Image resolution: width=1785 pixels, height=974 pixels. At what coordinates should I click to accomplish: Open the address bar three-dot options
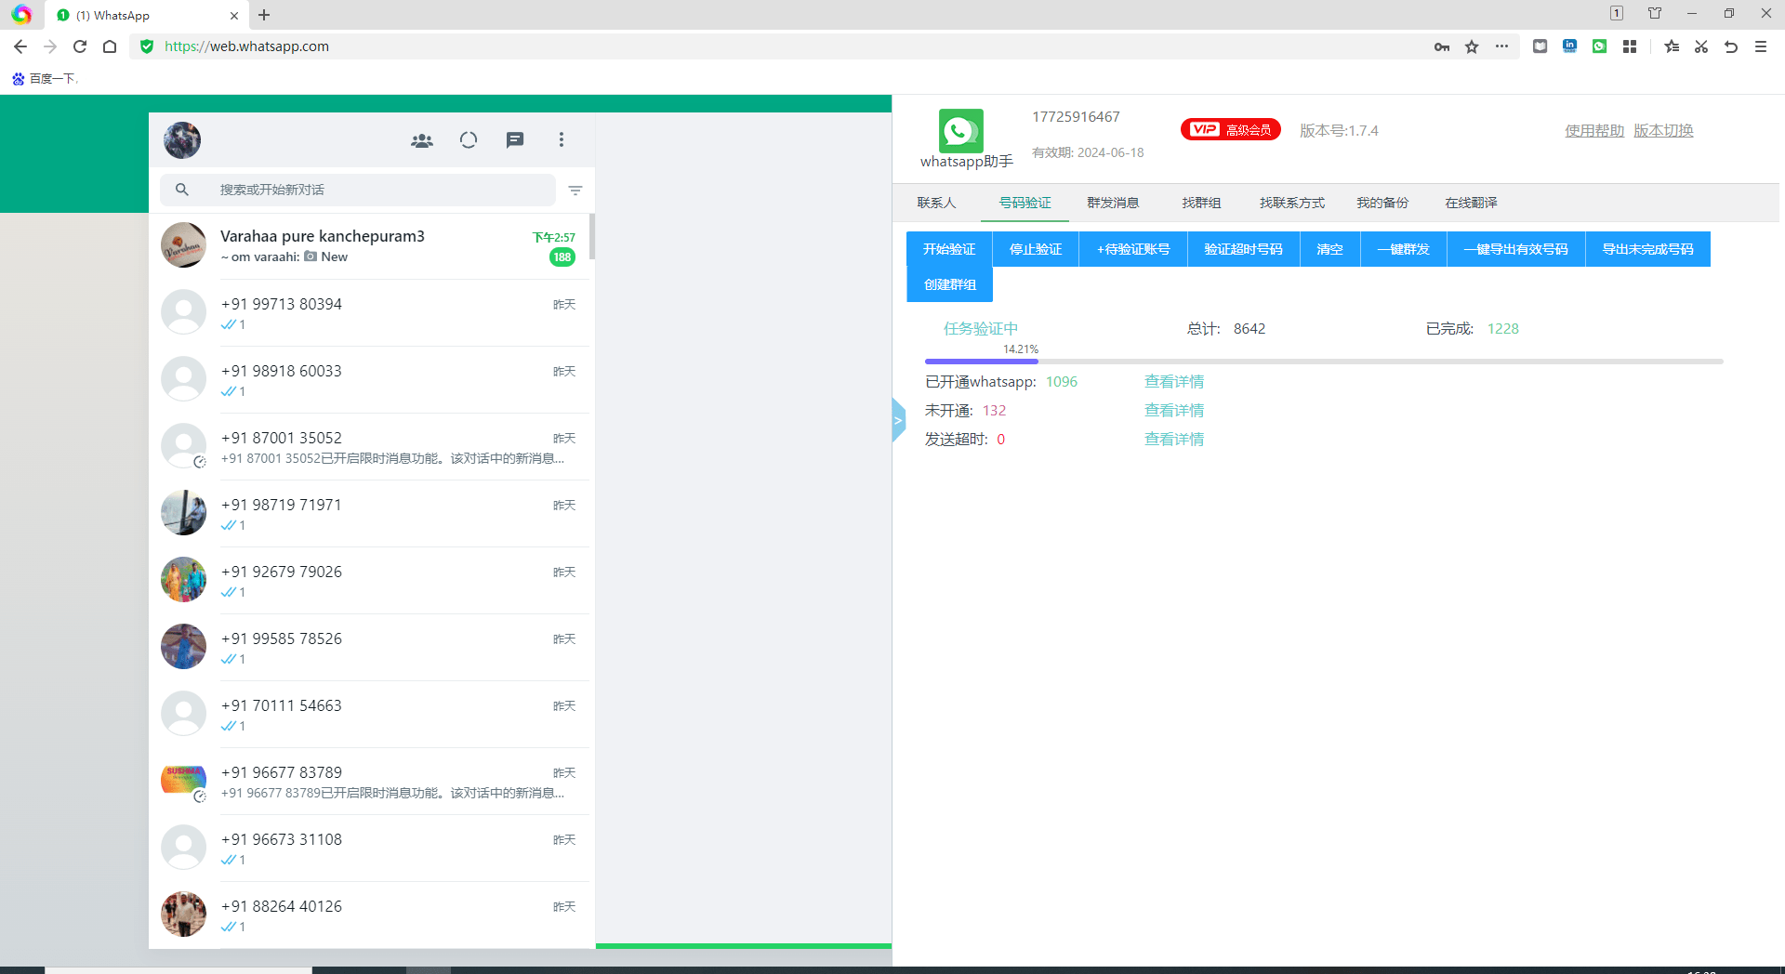(x=1501, y=46)
